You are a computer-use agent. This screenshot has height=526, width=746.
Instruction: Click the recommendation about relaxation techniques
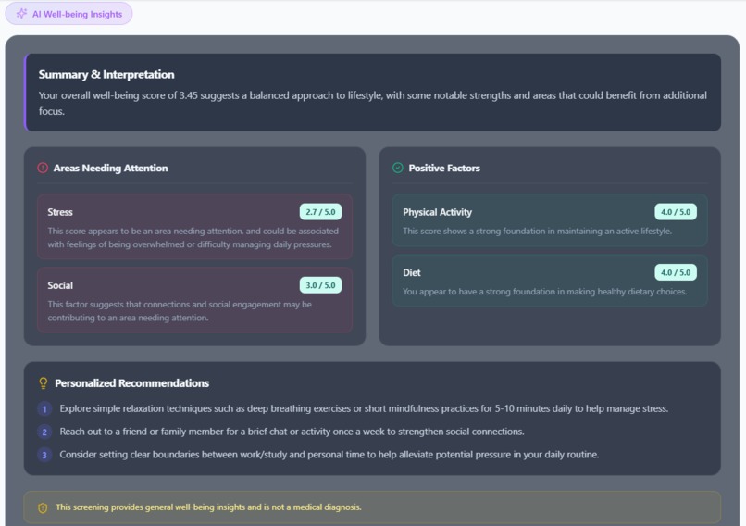(364, 409)
